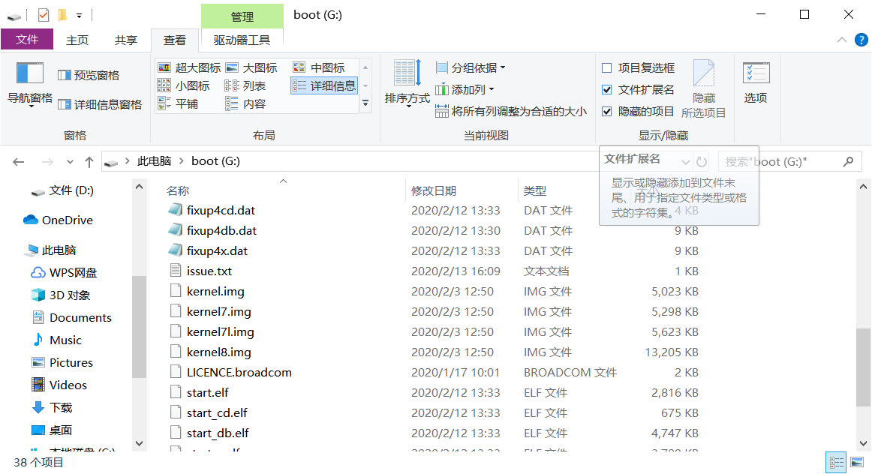Open the recent locations dropdown arrow

[x=70, y=162]
